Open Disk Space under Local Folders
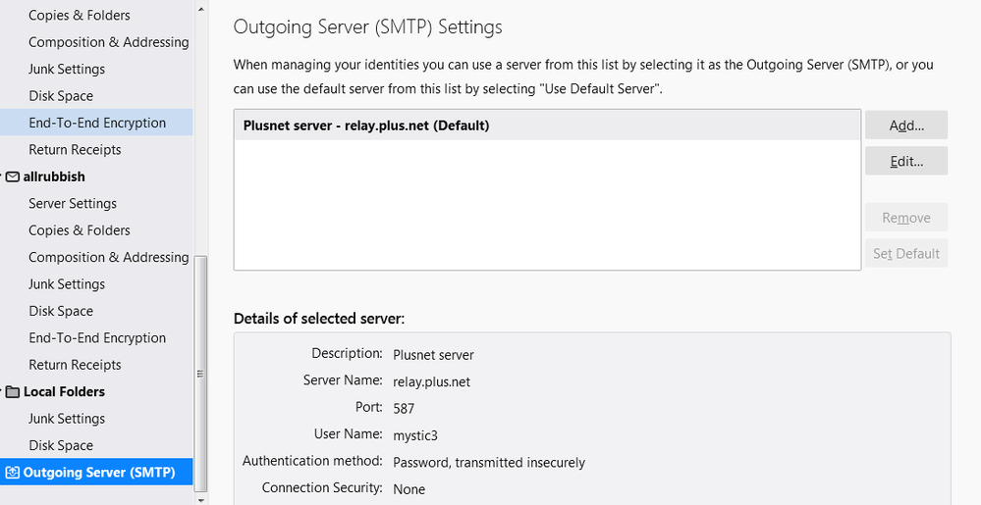Image resolution: width=981 pixels, height=505 pixels. point(61,446)
